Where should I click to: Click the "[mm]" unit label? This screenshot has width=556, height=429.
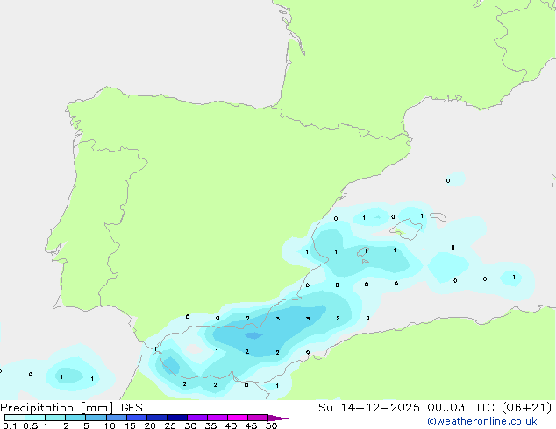point(97,408)
